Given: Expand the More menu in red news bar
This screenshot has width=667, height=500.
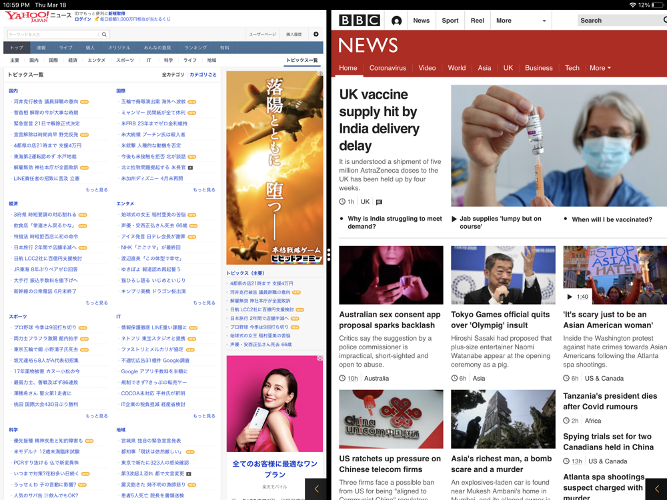Looking at the screenshot, I should pos(600,68).
